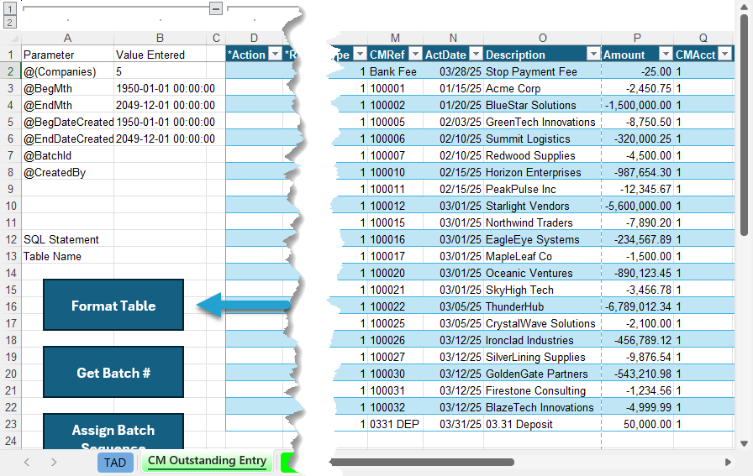Go to previous sheet tab arrow
The height and width of the screenshot is (476, 753).
(27, 462)
